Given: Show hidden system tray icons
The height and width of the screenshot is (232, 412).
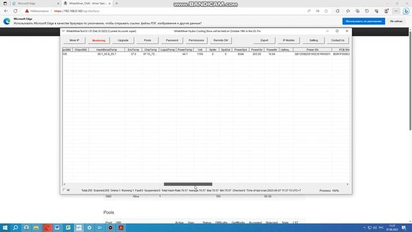Looking at the screenshot, I should (364, 227).
